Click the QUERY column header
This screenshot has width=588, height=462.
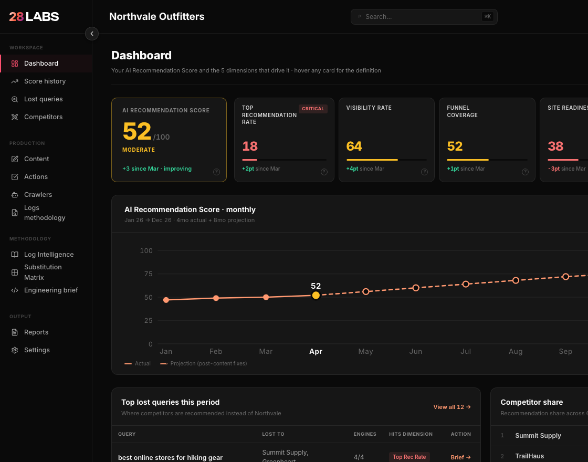pyautogui.click(x=127, y=434)
